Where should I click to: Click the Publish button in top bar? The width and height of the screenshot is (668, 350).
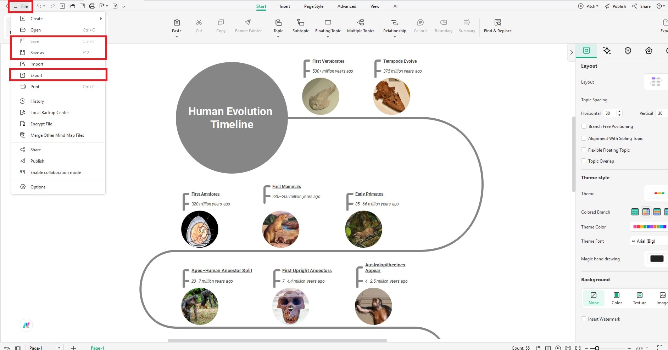[x=615, y=6]
